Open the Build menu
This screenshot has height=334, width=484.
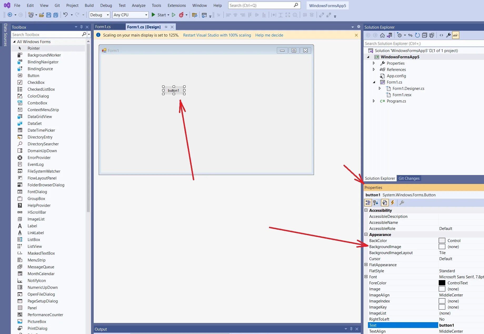[89, 5]
